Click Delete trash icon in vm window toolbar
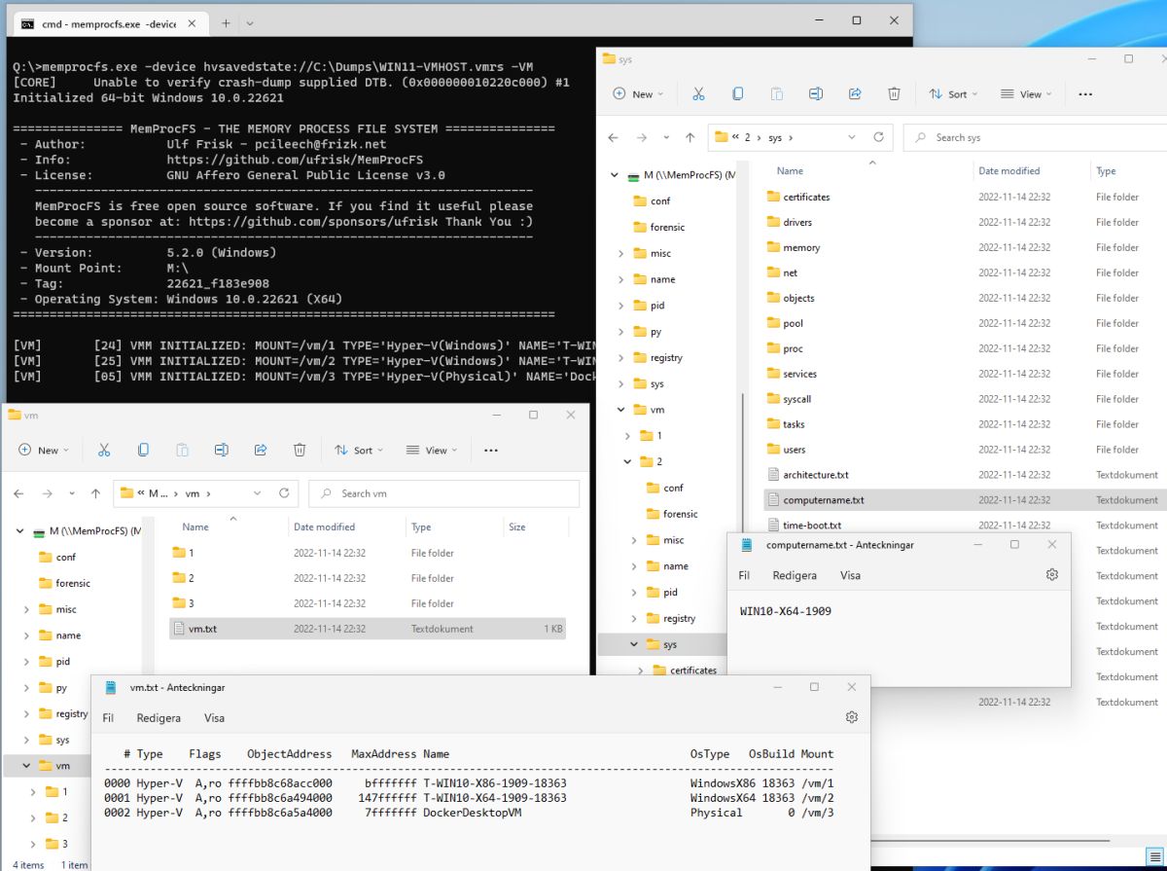Image resolution: width=1167 pixels, height=871 pixels. 300,450
